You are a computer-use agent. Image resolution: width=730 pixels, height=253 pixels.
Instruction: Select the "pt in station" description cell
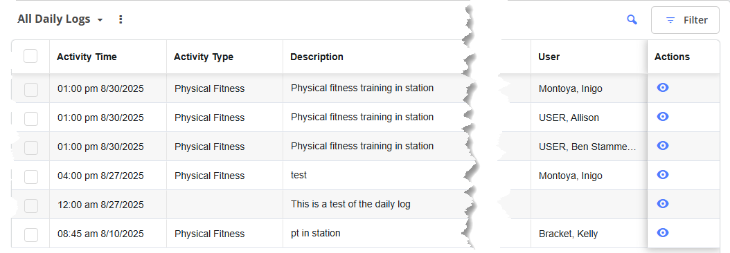[315, 233]
